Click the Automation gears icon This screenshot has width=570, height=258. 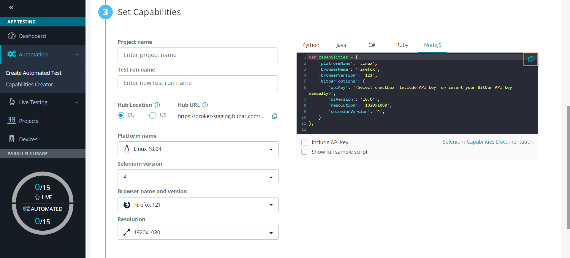(x=12, y=54)
